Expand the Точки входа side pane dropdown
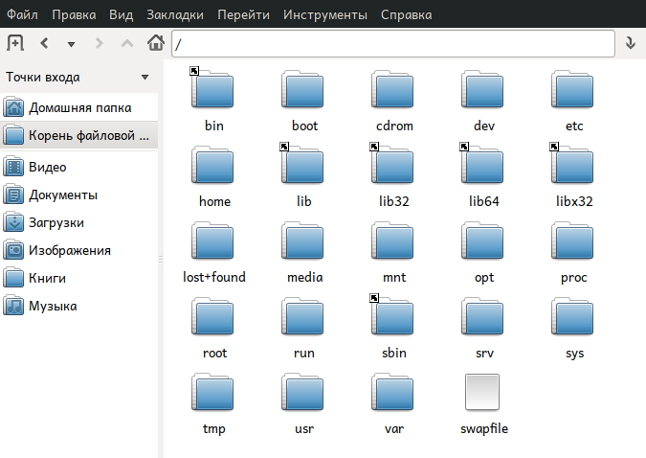This screenshot has height=458, width=646. 145,78
